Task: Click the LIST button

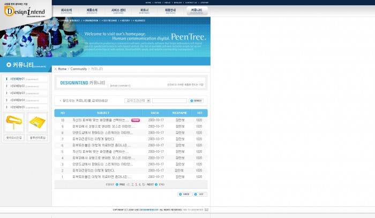Action: pyautogui.click(x=200, y=194)
